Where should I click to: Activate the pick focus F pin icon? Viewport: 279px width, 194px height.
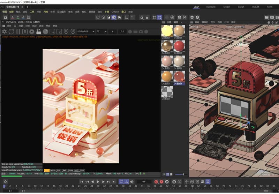(x=66, y=32)
